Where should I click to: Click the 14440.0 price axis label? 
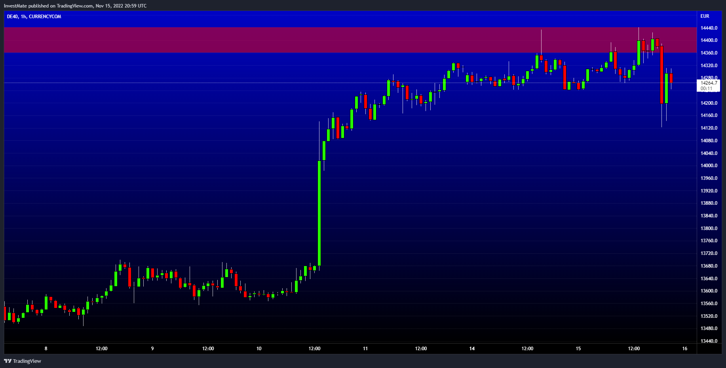coord(709,28)
